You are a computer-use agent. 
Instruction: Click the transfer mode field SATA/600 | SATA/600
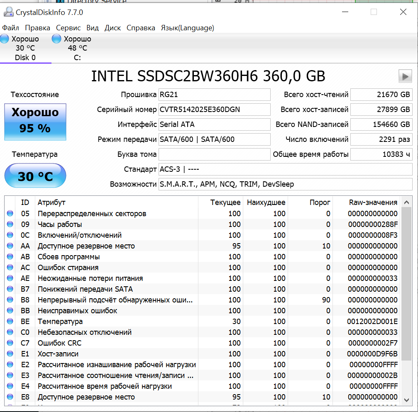(214, 139)
